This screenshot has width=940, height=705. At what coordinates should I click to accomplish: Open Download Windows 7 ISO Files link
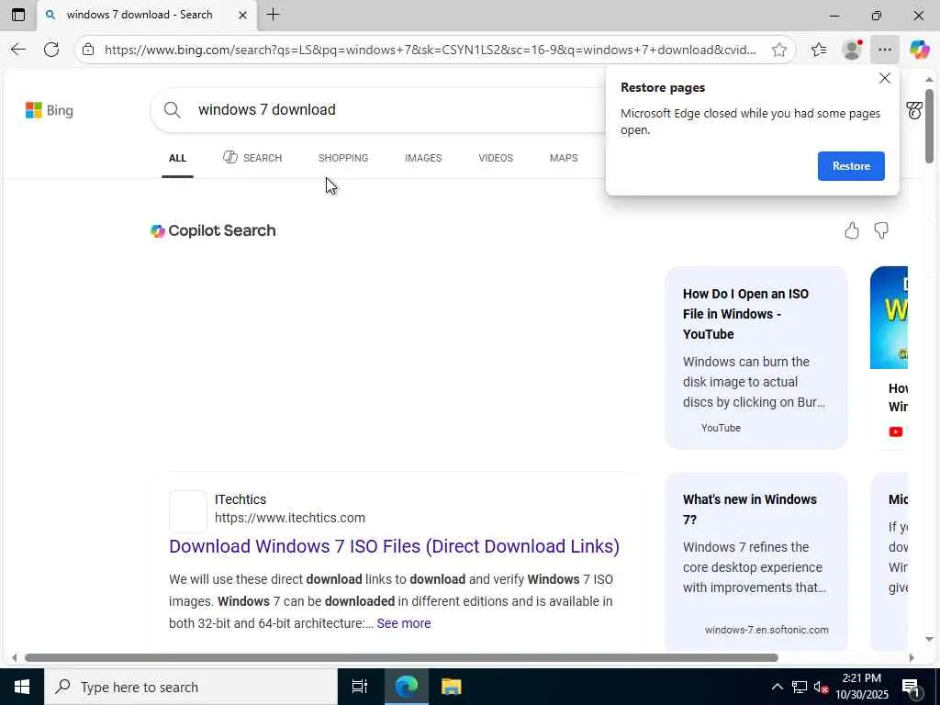tap(395, 546)
